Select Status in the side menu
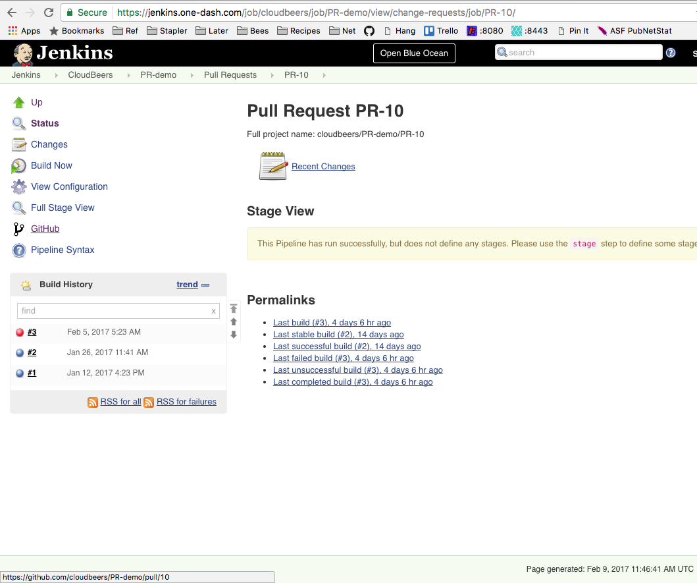 coord(45,123)
